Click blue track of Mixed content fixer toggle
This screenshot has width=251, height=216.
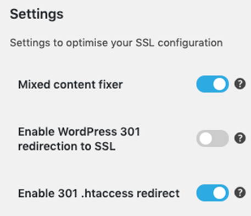click(204, 84)
